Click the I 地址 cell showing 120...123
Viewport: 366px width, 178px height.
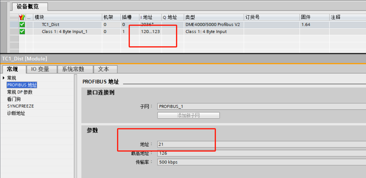pyautogui.click(x=150, y=31)
